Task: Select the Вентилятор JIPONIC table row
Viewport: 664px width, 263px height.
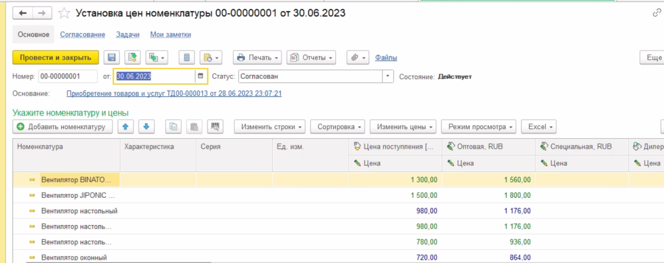Action: (78, 196)
